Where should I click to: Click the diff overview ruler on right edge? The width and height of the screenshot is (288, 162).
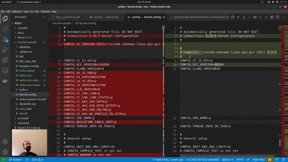[x=285, y=91]
